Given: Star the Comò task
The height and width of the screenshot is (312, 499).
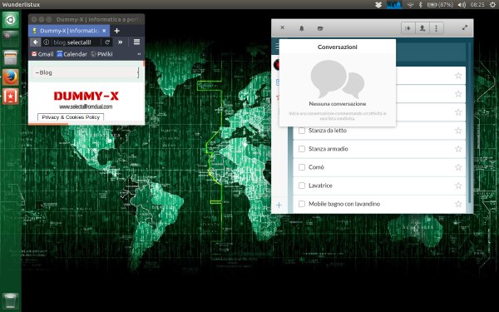Looking at the screenshot, I should tap(458, 167).
